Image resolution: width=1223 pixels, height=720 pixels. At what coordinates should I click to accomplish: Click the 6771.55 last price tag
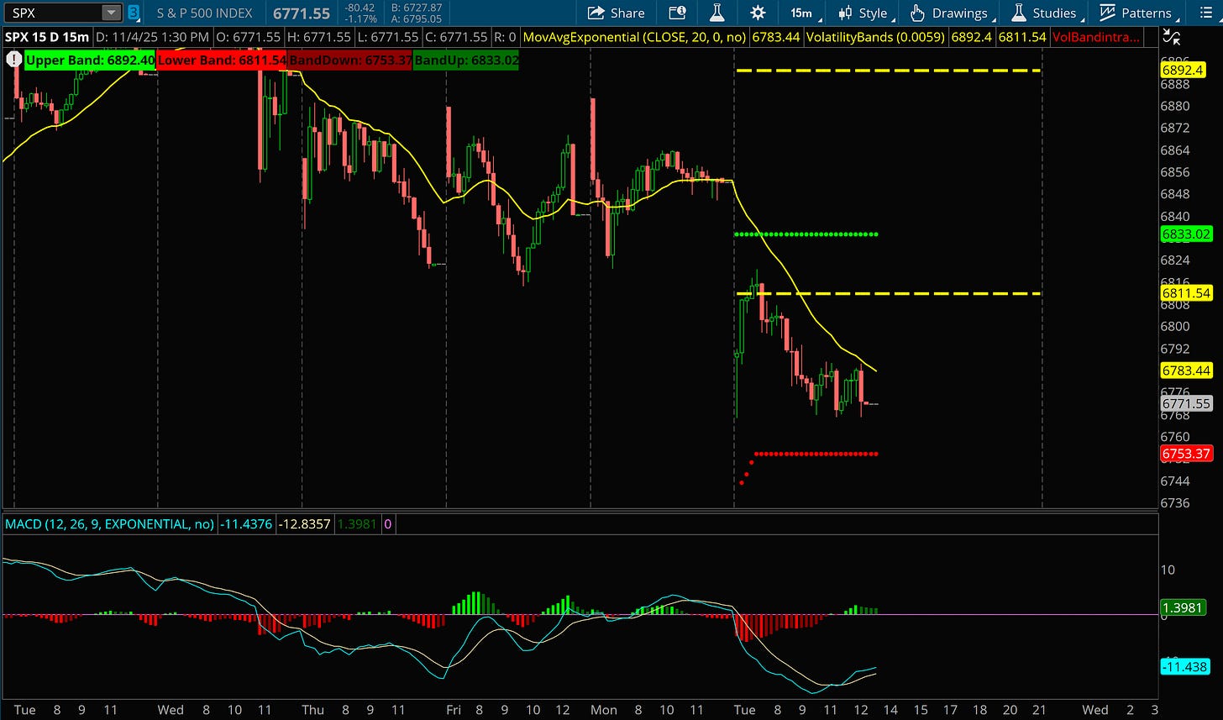click(x=1185, y=404)
